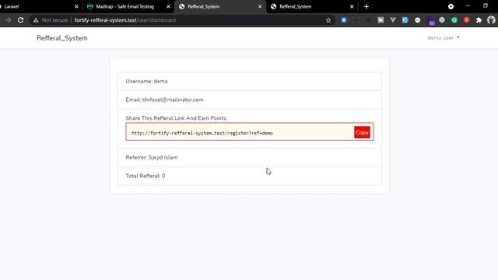498x280 pixels.
Task: Click the grey image extension icon
Action: coord(381,20)
